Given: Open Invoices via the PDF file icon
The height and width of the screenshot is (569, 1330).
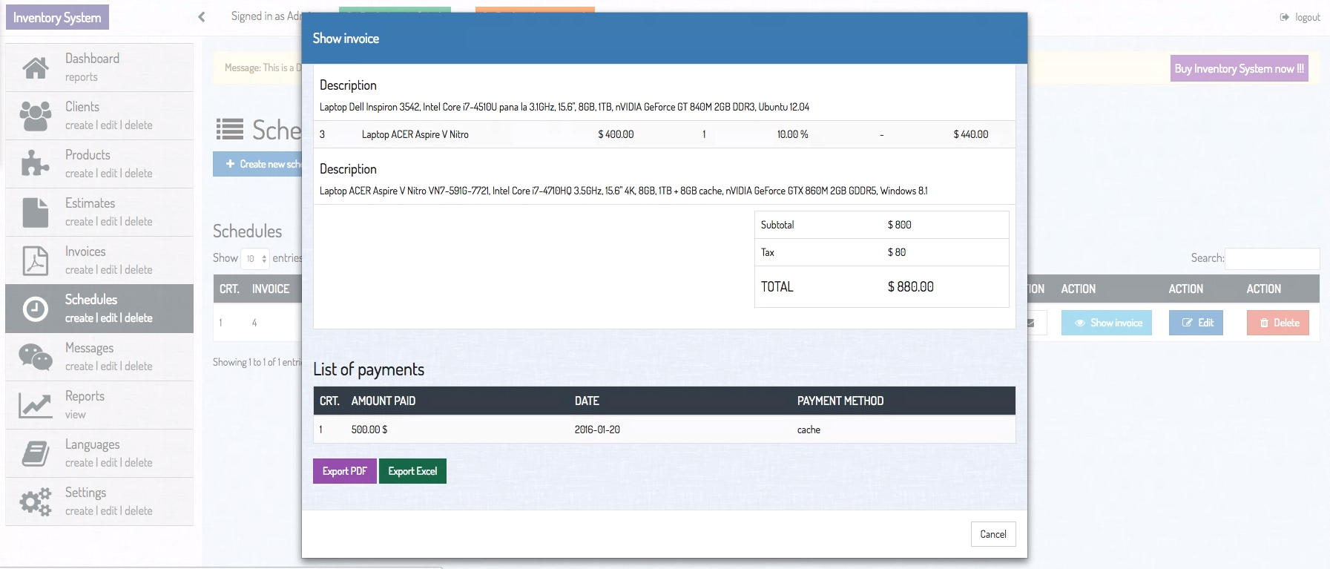Looking at the screenshot, I should (x=35, y=260).
